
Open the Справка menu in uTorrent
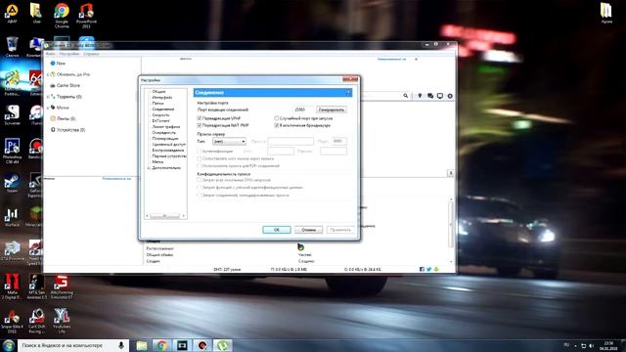pyautogui.click(x=91, y=54)
